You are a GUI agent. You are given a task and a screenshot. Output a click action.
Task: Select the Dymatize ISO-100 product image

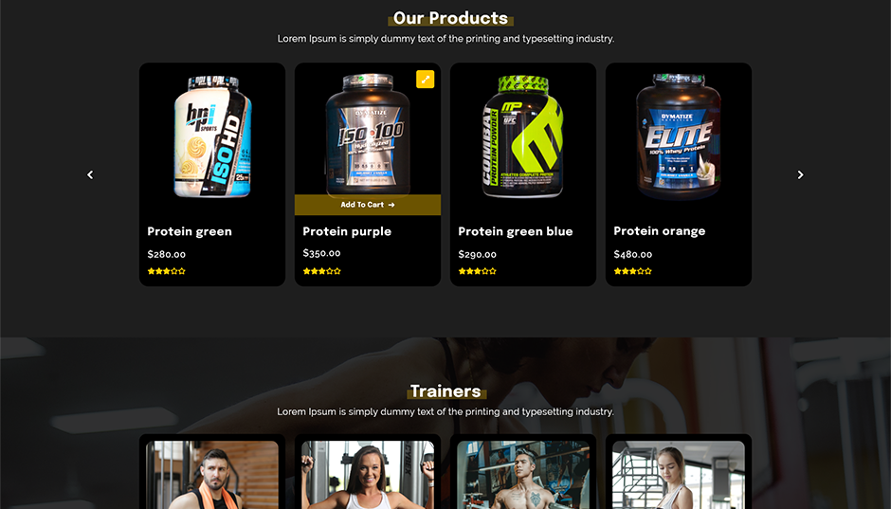pyautogui.click(x=368, y=134)
